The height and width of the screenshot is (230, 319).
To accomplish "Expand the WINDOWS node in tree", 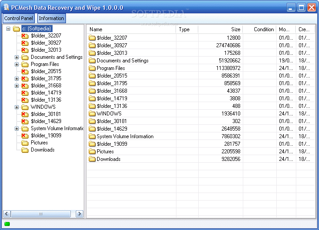I will [x=16, y=107].
